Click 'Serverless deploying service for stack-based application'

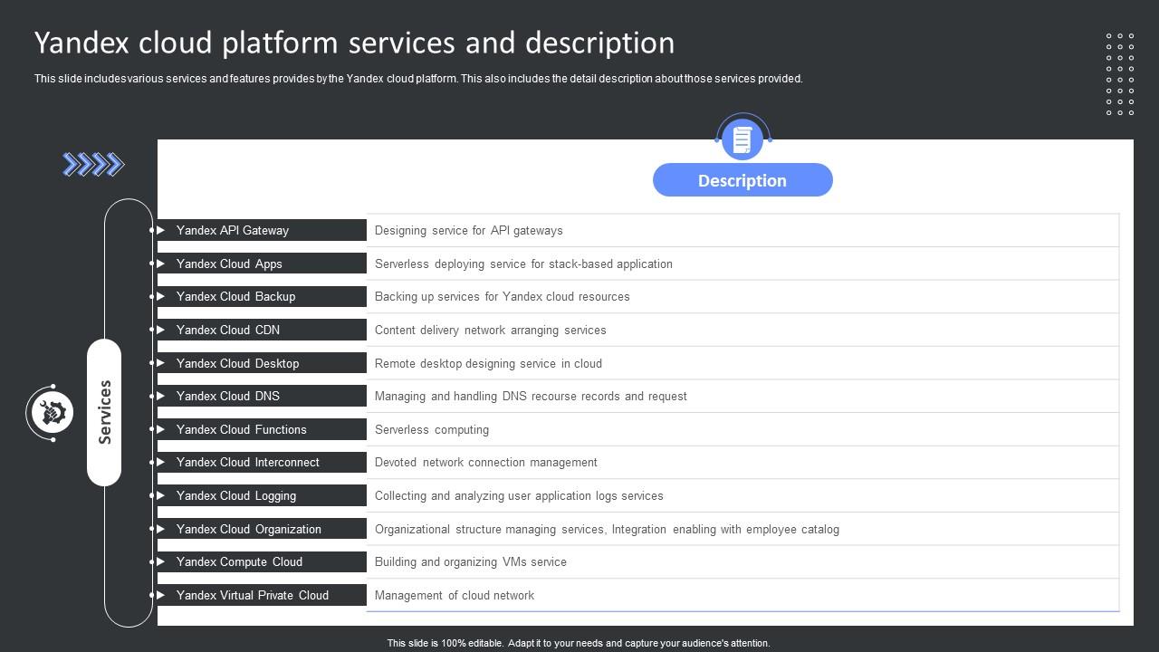[x=523, y=264]
